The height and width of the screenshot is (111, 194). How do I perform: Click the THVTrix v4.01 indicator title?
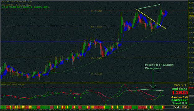tap(13, 84)
